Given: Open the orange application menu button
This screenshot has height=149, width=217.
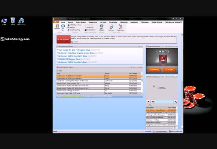Looking at the screenshot, I should (56, 22).
